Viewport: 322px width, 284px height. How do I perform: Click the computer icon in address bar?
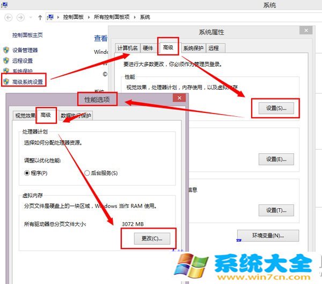click(50, 17)
